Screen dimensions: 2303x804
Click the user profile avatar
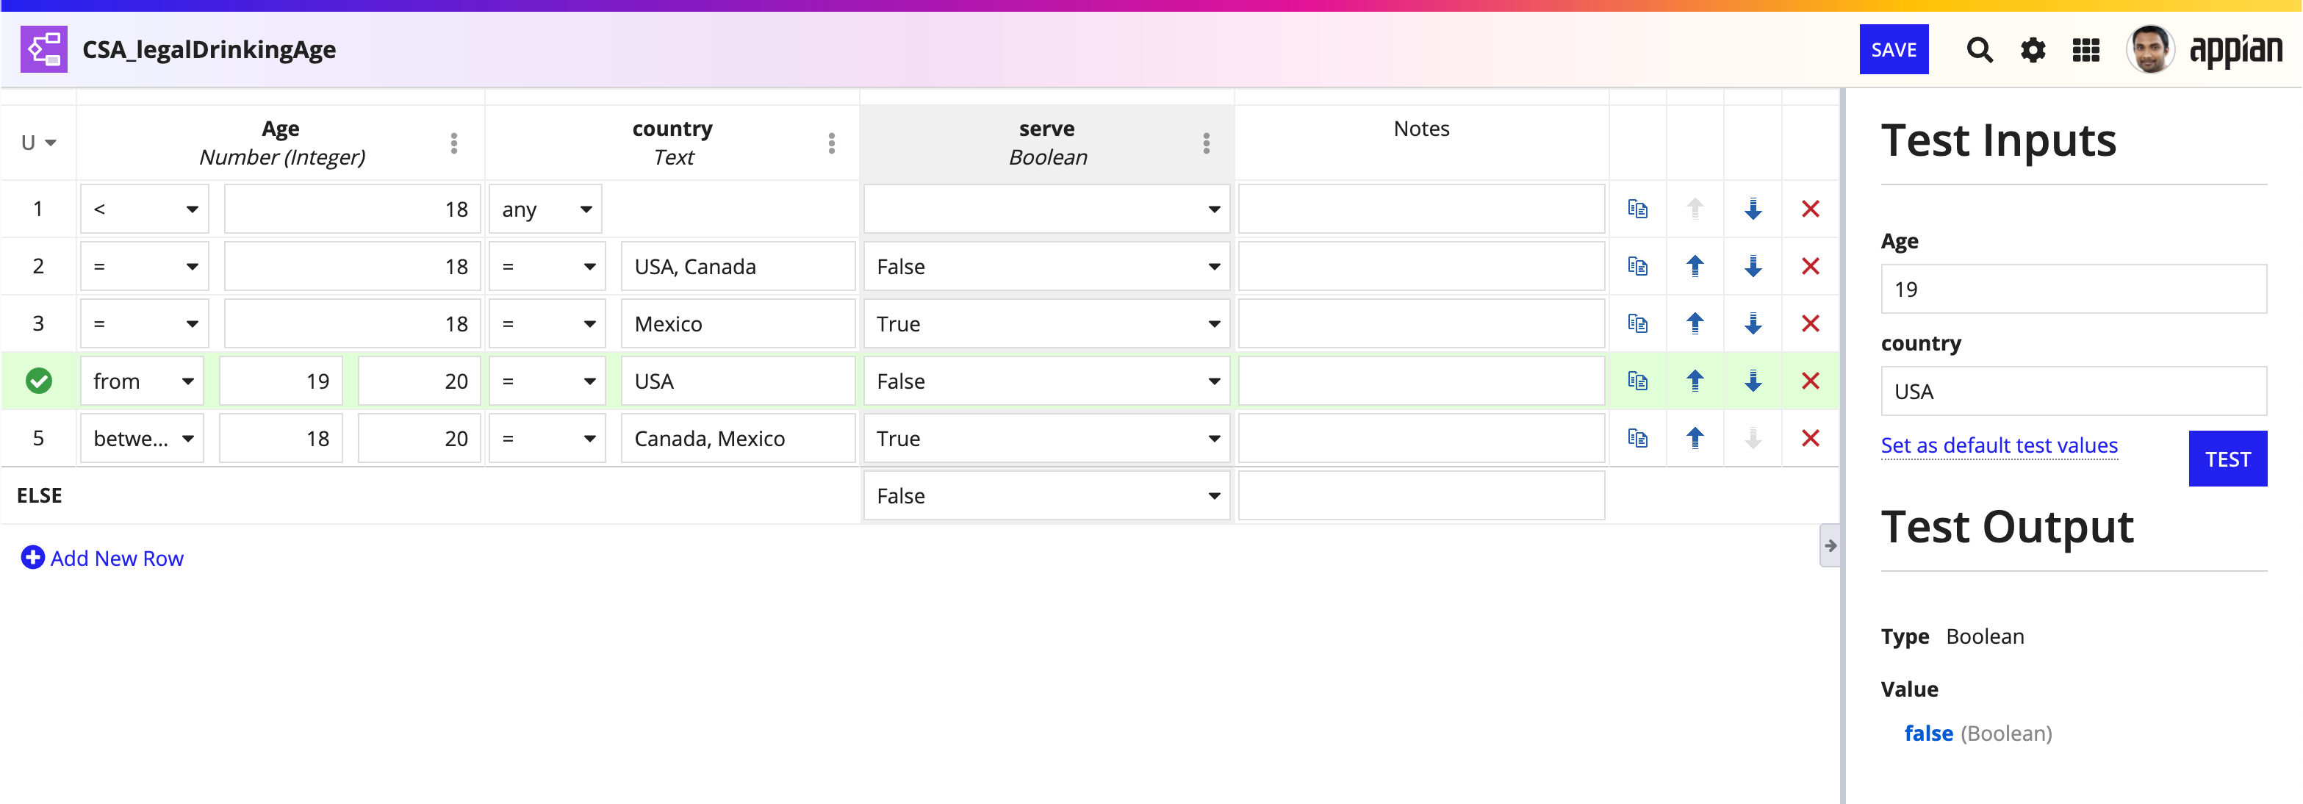pyautogui.click(x=2150, y=49)
